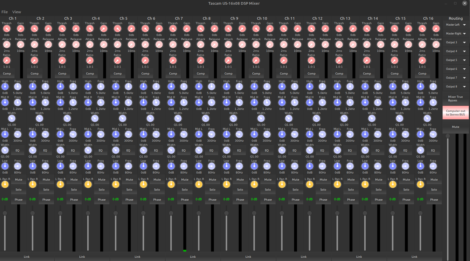
Task: Enable the EQ on channel 15
Action: click(x=405, y=150)
